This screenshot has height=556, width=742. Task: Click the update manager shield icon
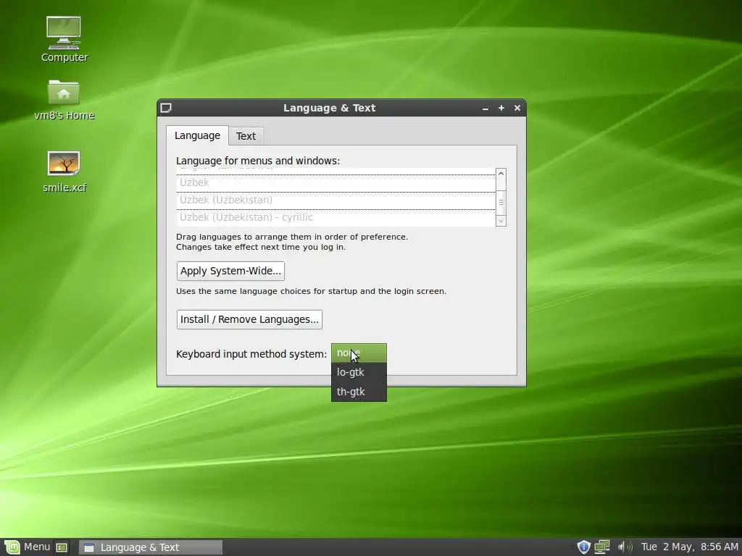584,547
